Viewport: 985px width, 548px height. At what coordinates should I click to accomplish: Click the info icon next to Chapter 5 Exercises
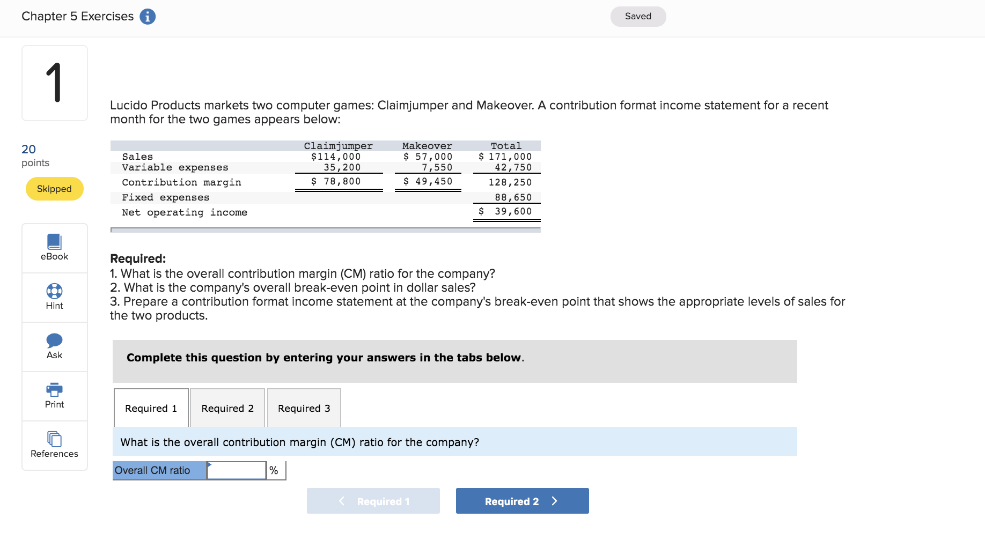pos(147,17)
